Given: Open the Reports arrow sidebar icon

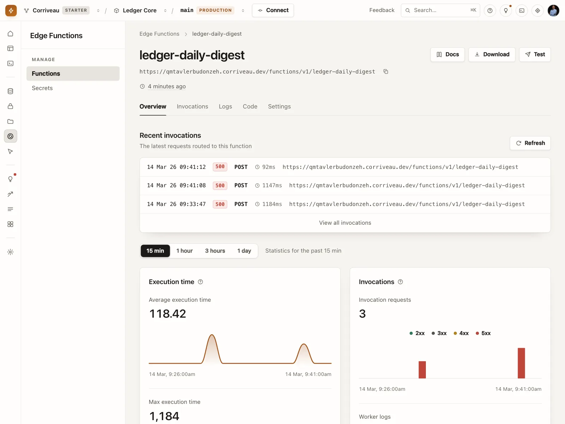Looking at the screenshot, I should pyautogui.click(x=11, y=194).
